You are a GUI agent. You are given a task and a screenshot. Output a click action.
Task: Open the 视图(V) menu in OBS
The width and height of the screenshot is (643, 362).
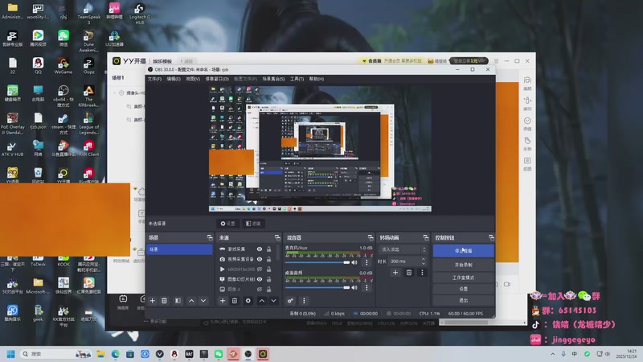193,79
